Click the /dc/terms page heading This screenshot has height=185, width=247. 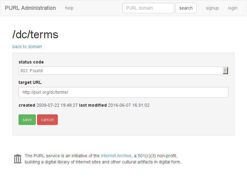tap(35, 35)
